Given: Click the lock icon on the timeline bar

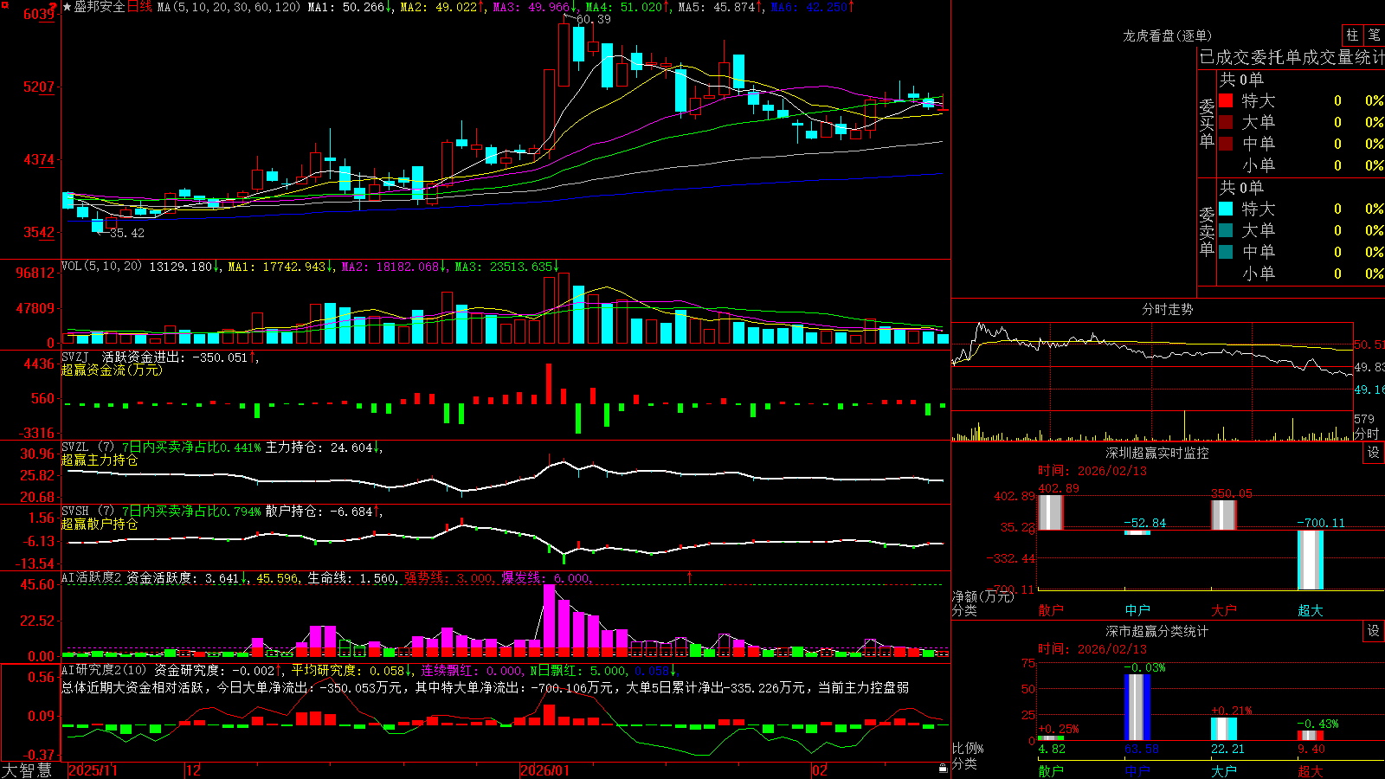Looking at the screenshot, I should [x=943, y=769].
